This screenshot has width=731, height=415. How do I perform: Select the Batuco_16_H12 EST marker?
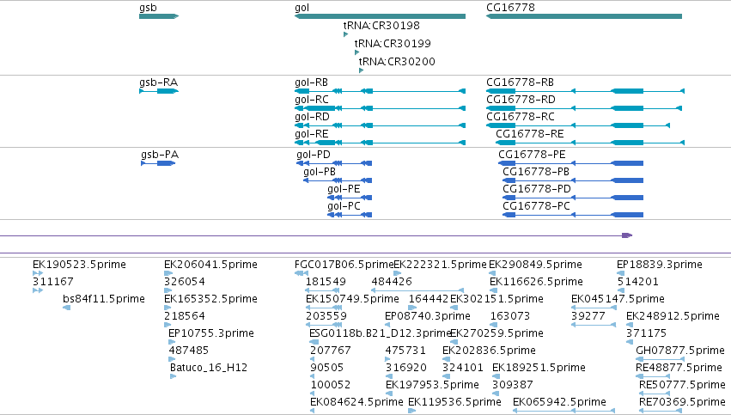[x=173, y=376]
